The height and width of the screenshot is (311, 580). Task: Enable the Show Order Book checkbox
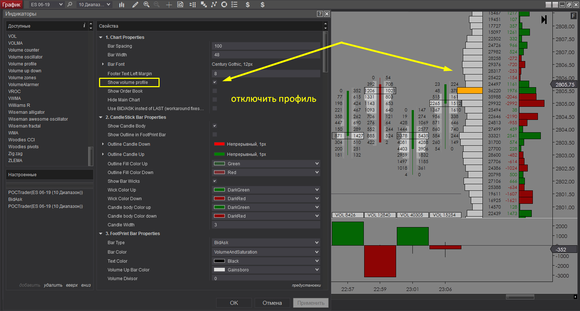tap(215, 91)
